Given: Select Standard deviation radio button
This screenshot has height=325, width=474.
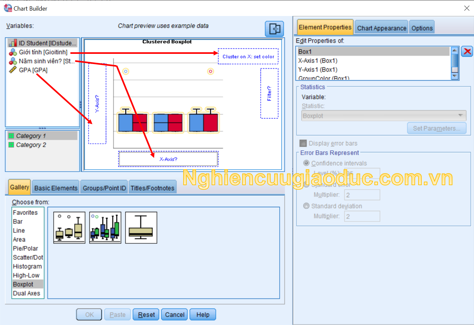Looking at the screenshot, I should coord(306,206).
